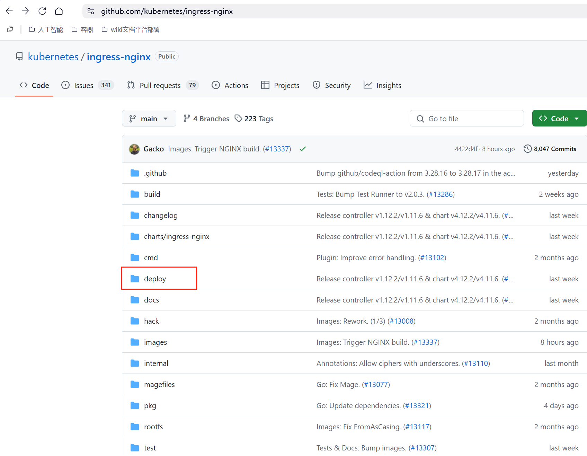
Task: Open the .github commit message about codeql-action
Action: click(x=416, y=173)
